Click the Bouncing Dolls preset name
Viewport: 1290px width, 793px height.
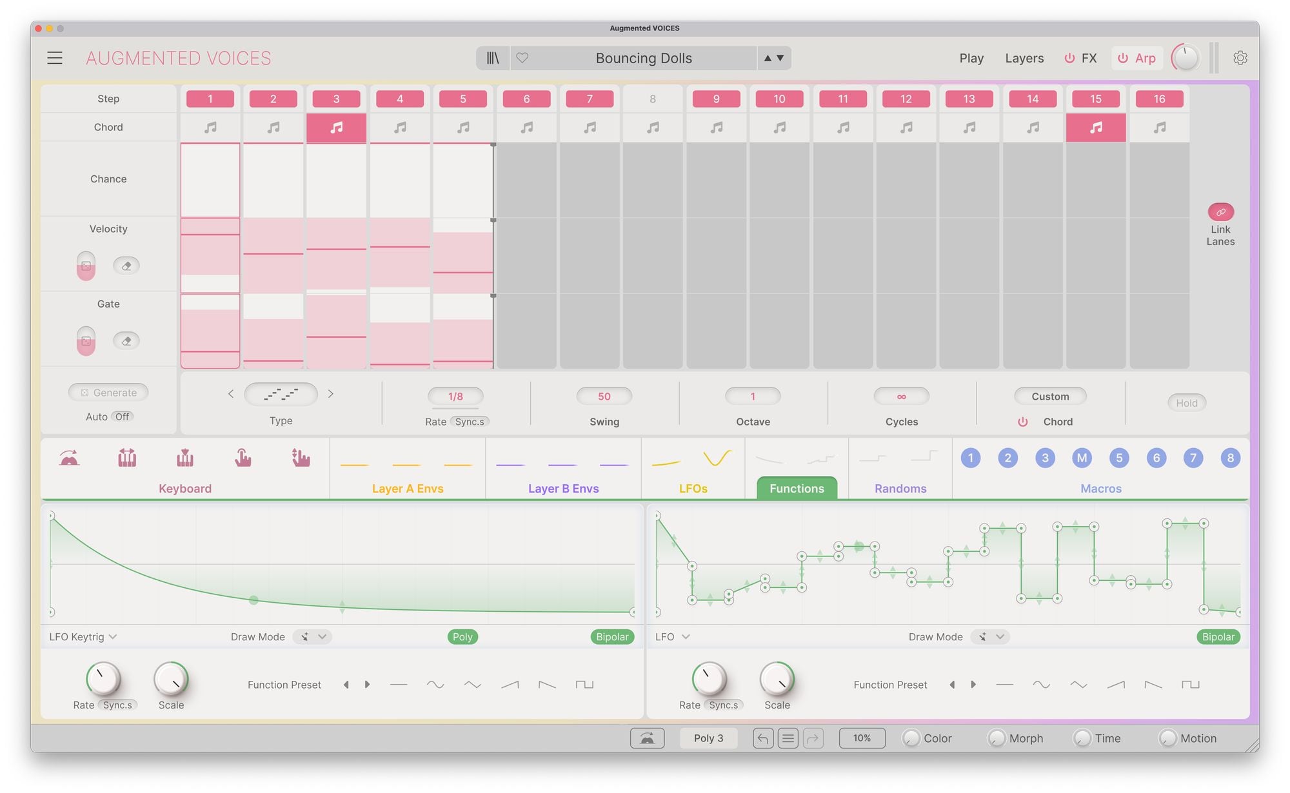coord(644,58)
